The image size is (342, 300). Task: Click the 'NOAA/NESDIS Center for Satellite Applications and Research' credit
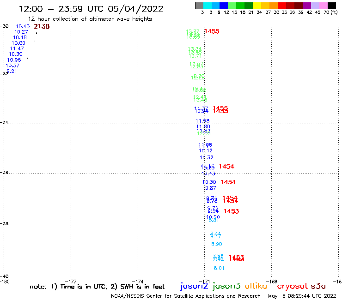[186, 296]
